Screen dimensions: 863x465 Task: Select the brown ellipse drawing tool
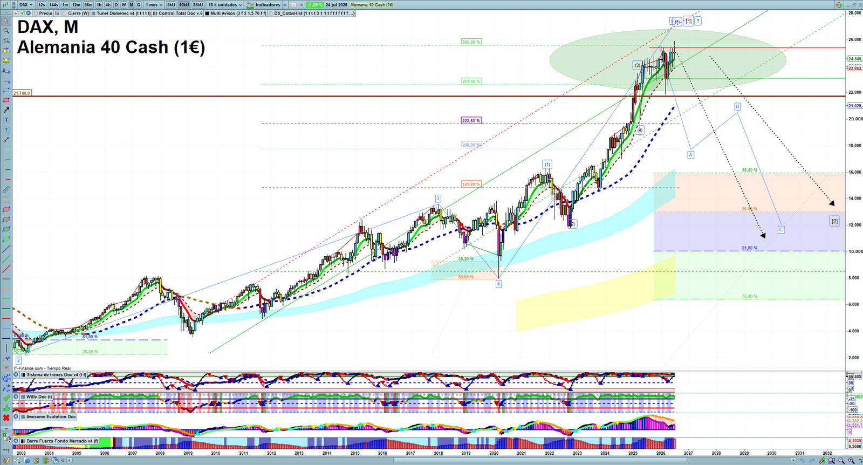point(6,220)
